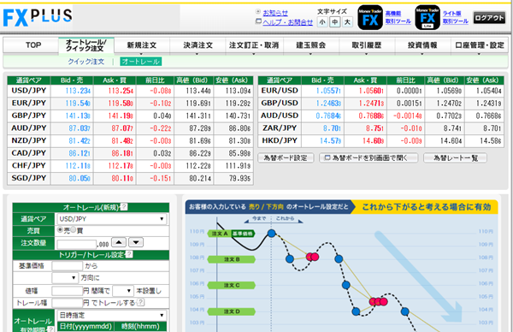Open the 取引履歴 menu
Viewport: 513px width, 332px height.
[367, 45]
